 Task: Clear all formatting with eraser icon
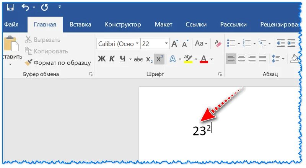tap(218, 43)
